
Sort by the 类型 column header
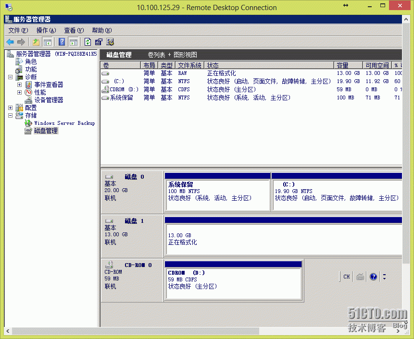pos(166,65)
